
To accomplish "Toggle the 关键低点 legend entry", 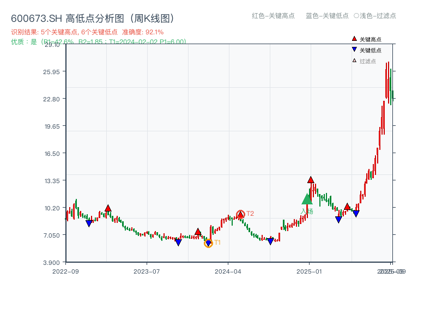I will [x=367, y=50].
